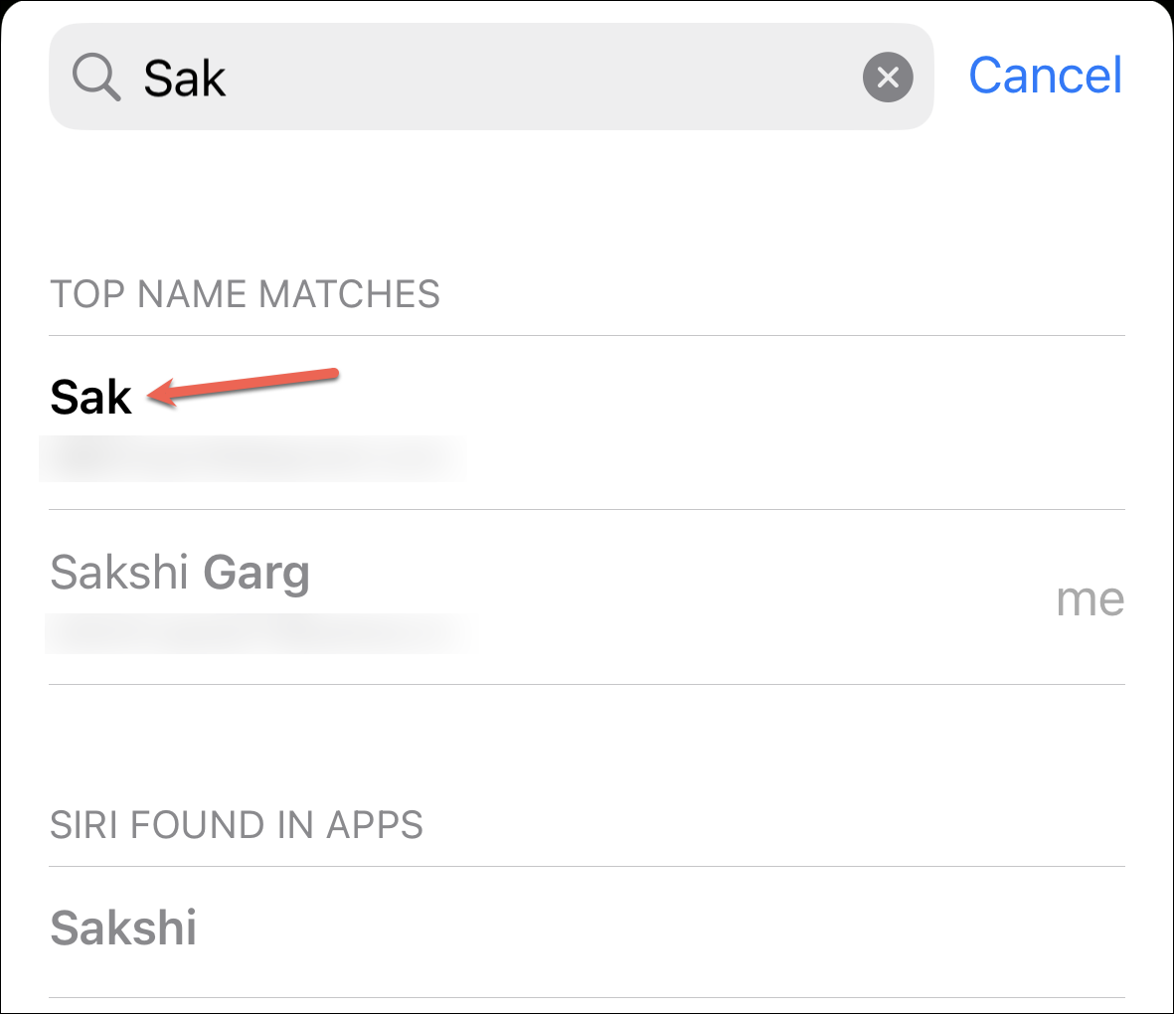The image size is (1174, 1014).
Task: Tap the magnifying glass search icon
Action: click(x=95, y=78)
